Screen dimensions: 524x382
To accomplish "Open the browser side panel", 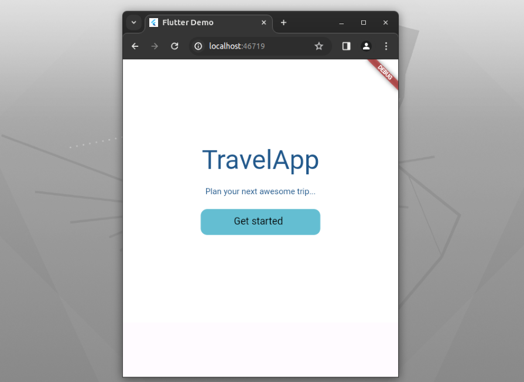I will (346, 46).
